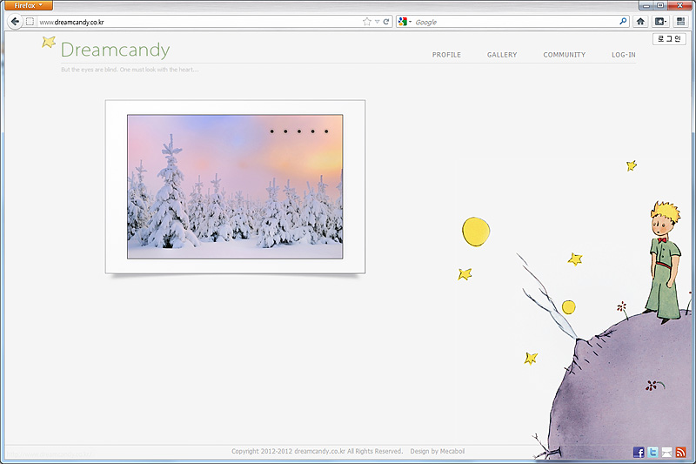This screenshot has height=464, width=696.
Task: Select the fourth slideshow dot
Action: point(313,131)
